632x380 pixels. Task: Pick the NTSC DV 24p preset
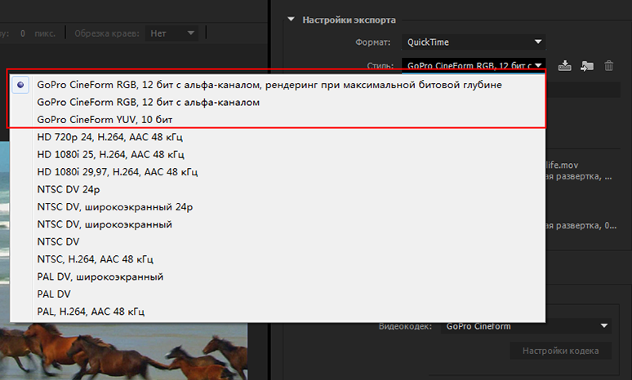click(x=278, y=189)
